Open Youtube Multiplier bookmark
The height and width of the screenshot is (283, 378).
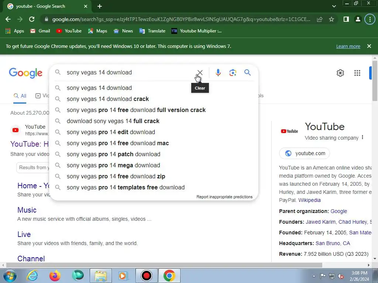[x=196, y=31]
